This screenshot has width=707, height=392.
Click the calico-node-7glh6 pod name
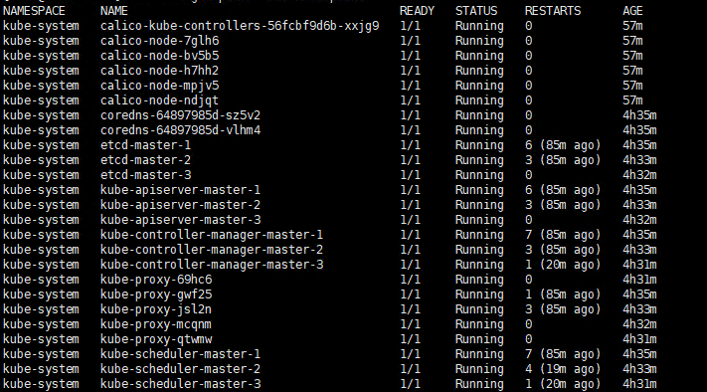tap(160, 41)
